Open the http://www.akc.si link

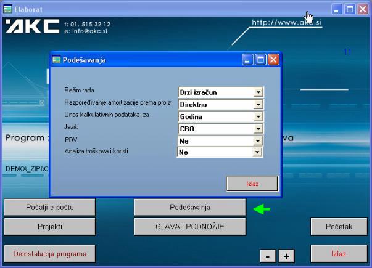click(x=286, y=23)
